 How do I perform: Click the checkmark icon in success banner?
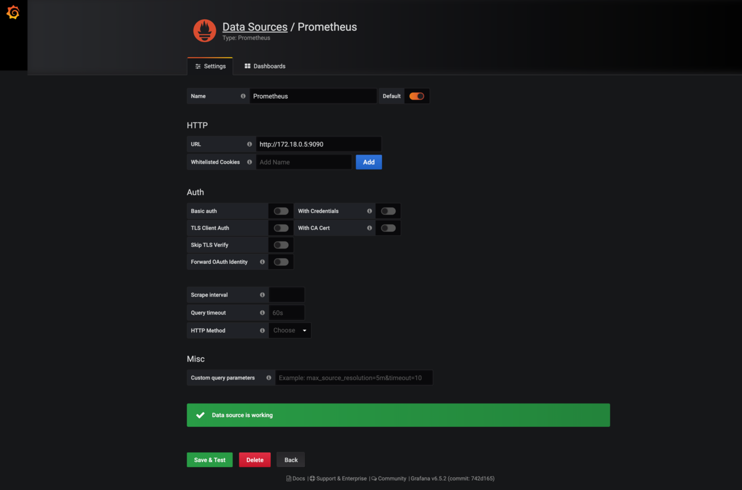200,415
